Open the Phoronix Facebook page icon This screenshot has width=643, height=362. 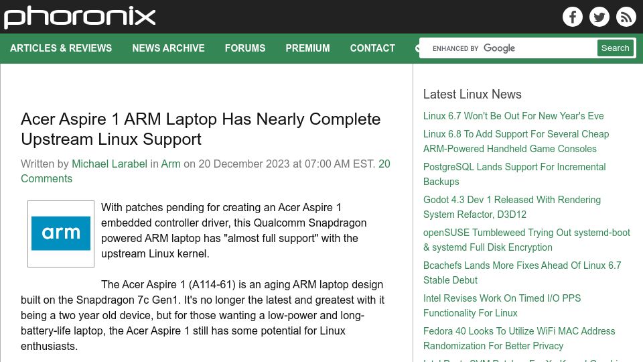(573, 17)
